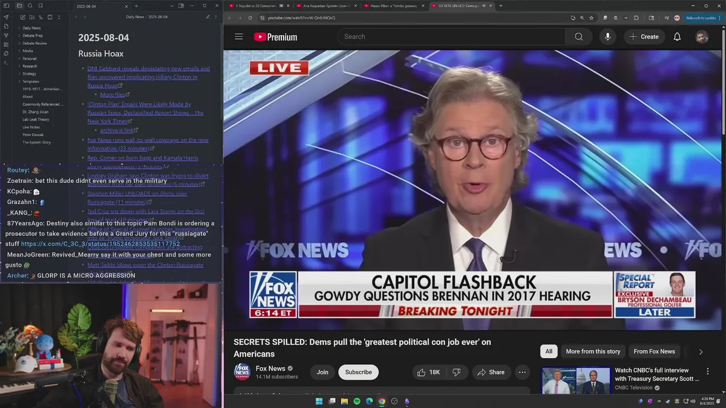The height and width of the screenshot is (408, 726).
Task: Expand Debate Prep folder
Action: [32, 36]
